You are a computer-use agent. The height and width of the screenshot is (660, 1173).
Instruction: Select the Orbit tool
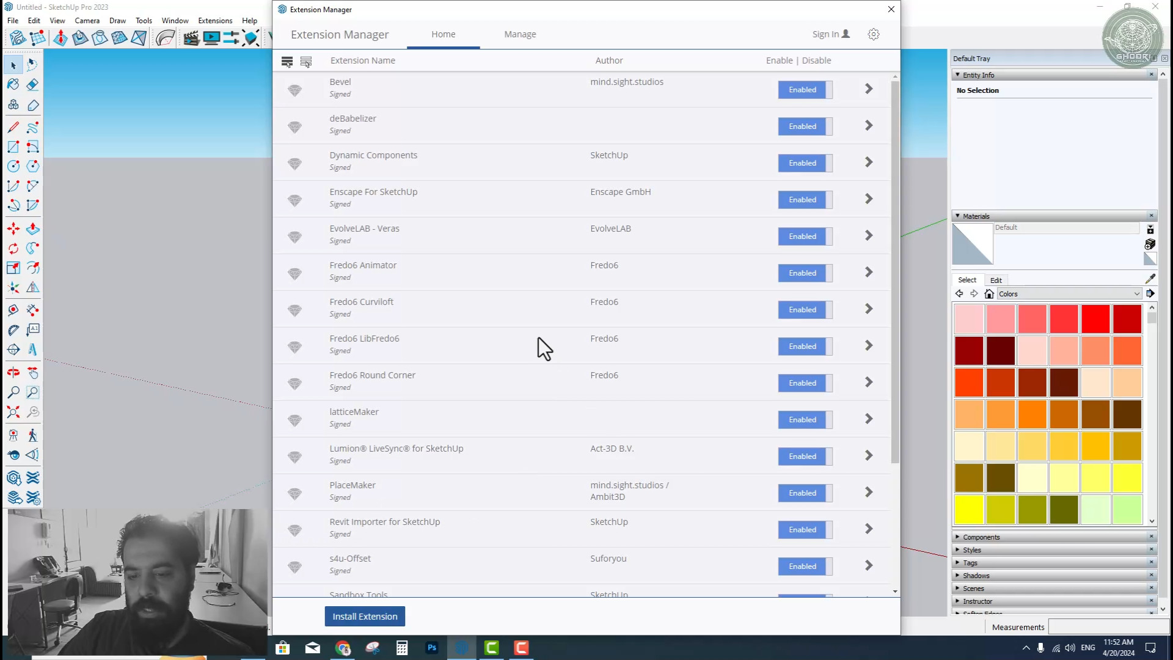click(x=13, y=372)
